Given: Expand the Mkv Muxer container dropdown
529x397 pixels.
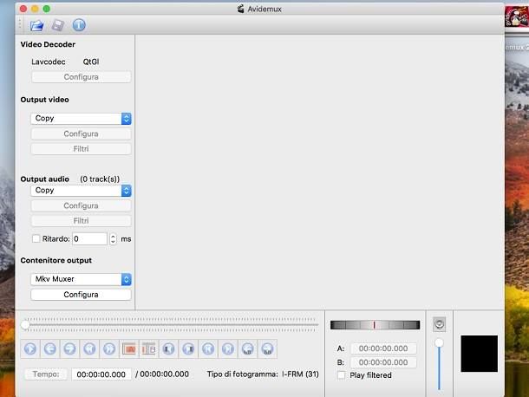Looking at the screenshot, I should (x=81, y=279).
